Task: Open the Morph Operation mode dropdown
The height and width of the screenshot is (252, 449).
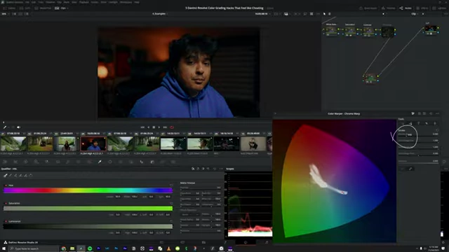Action: (189, 214)
